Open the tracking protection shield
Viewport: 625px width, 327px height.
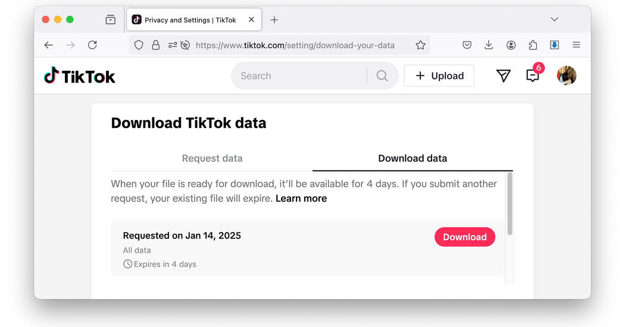(x=139, y=45)
